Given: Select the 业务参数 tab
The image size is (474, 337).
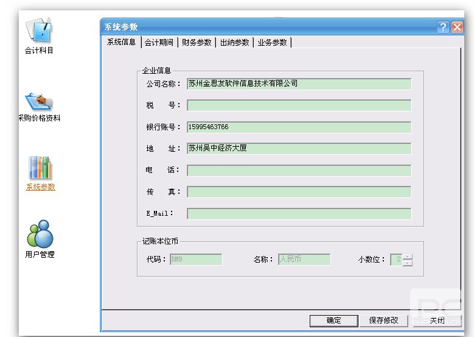Looking at the screenshot, I should (x=272, y=43).
